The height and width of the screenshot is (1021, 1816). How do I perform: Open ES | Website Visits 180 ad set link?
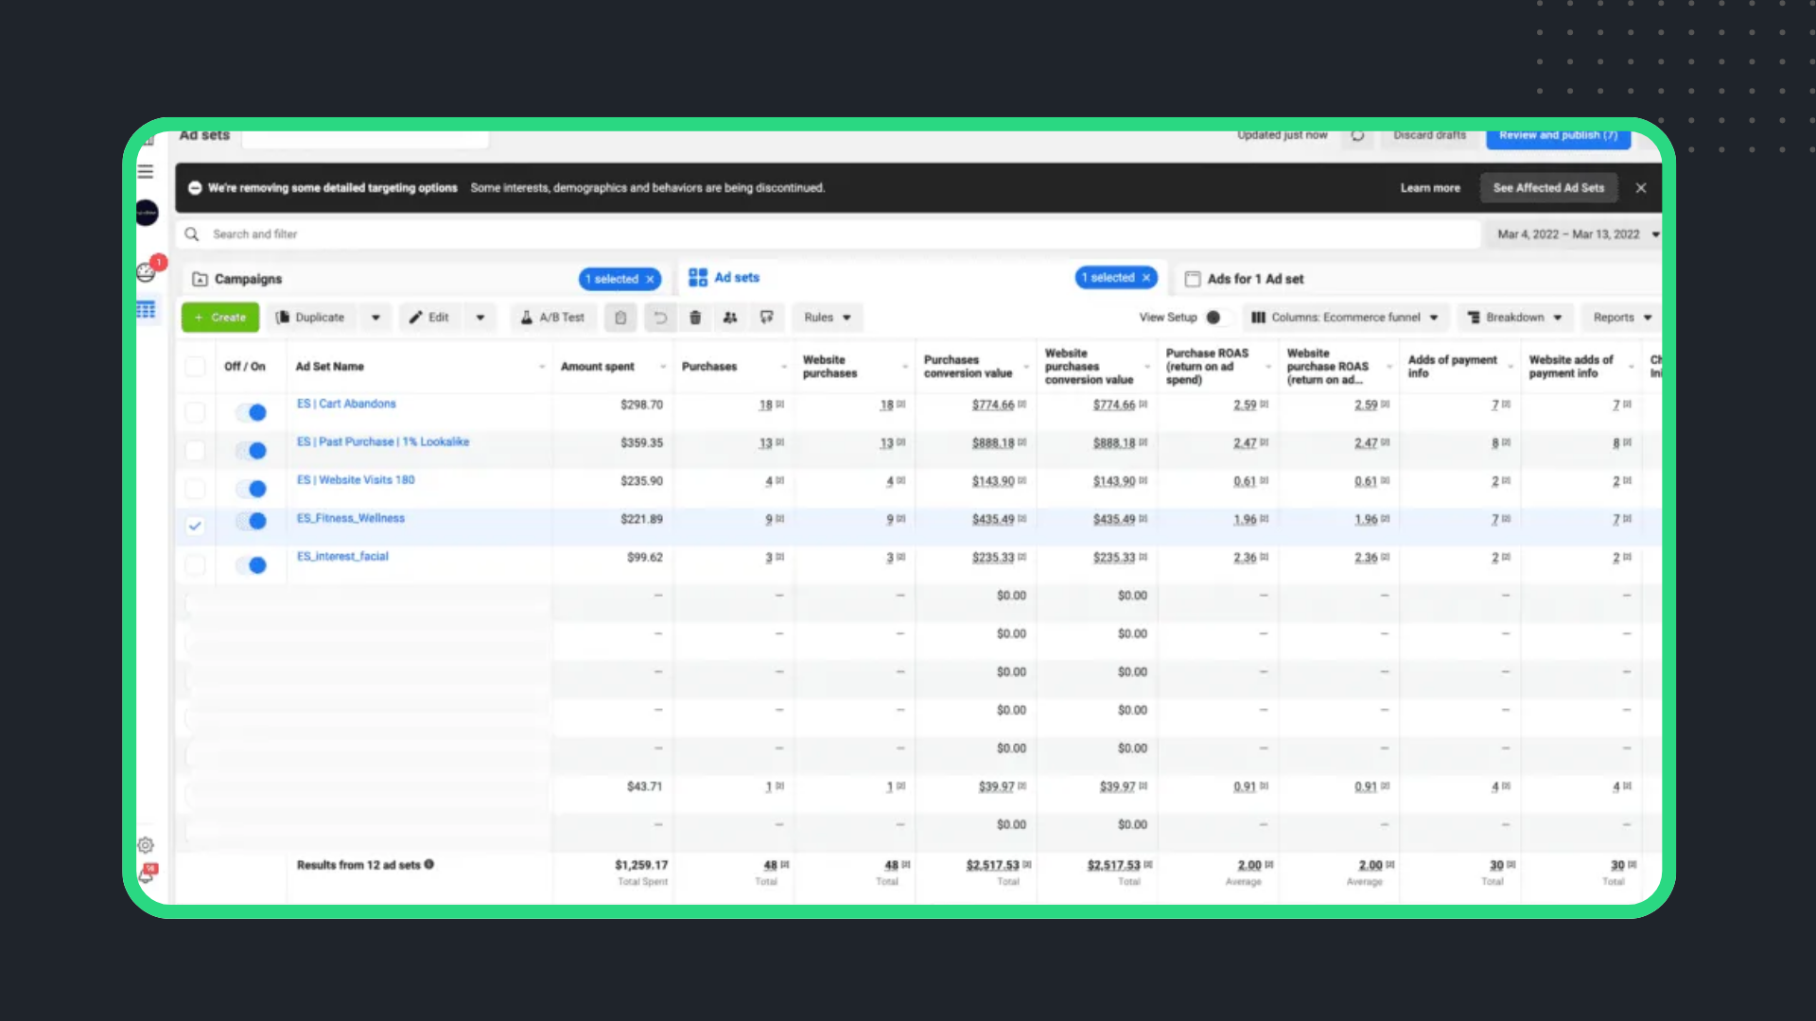click(x=356, y=480)
